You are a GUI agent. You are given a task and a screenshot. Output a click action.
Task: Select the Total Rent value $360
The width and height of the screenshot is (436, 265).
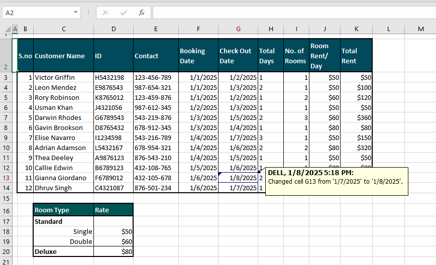tap(356, 117)
